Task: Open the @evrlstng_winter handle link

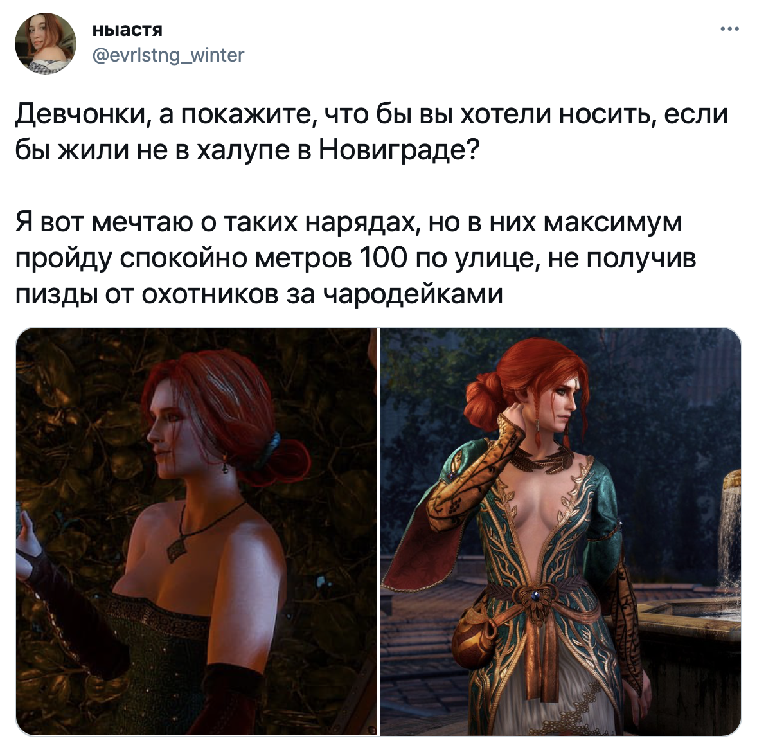Action: [x=168, y=55]
